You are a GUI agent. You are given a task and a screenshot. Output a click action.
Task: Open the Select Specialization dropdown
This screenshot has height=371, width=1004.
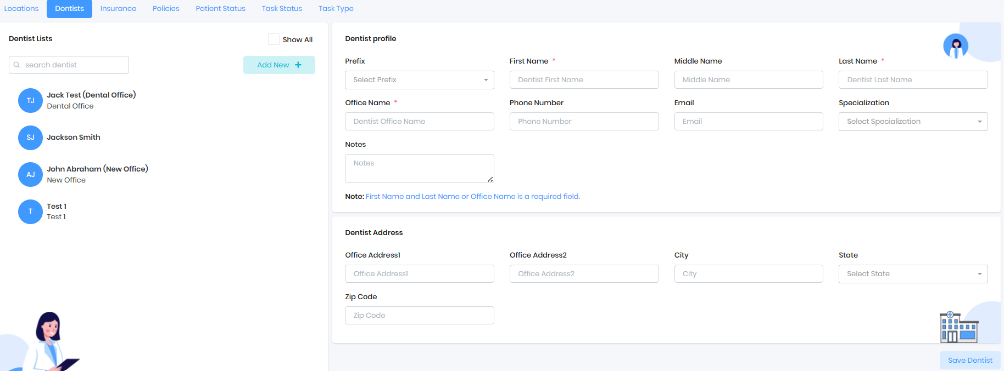(x=913, y=122)
